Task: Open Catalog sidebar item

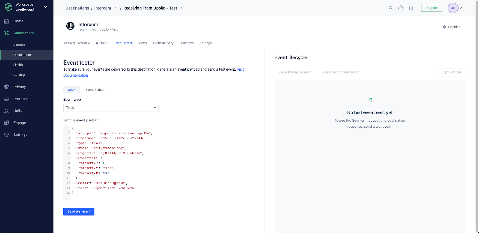Action: (19, 75)
